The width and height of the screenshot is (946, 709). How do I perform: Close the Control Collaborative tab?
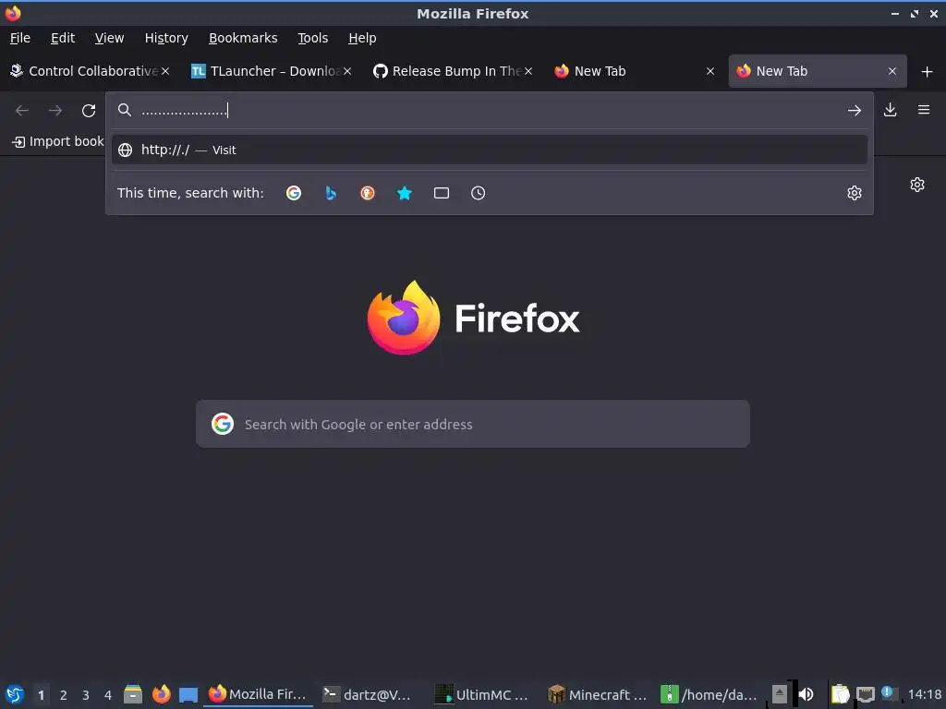pos(165,71)
